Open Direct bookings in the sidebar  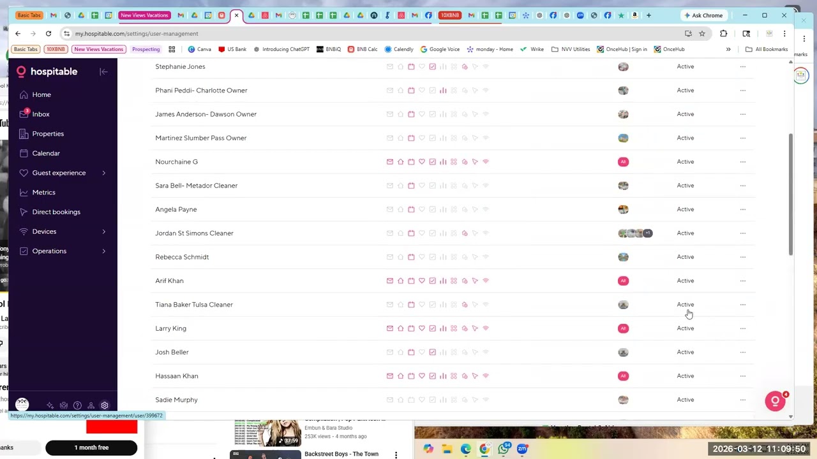56,212
